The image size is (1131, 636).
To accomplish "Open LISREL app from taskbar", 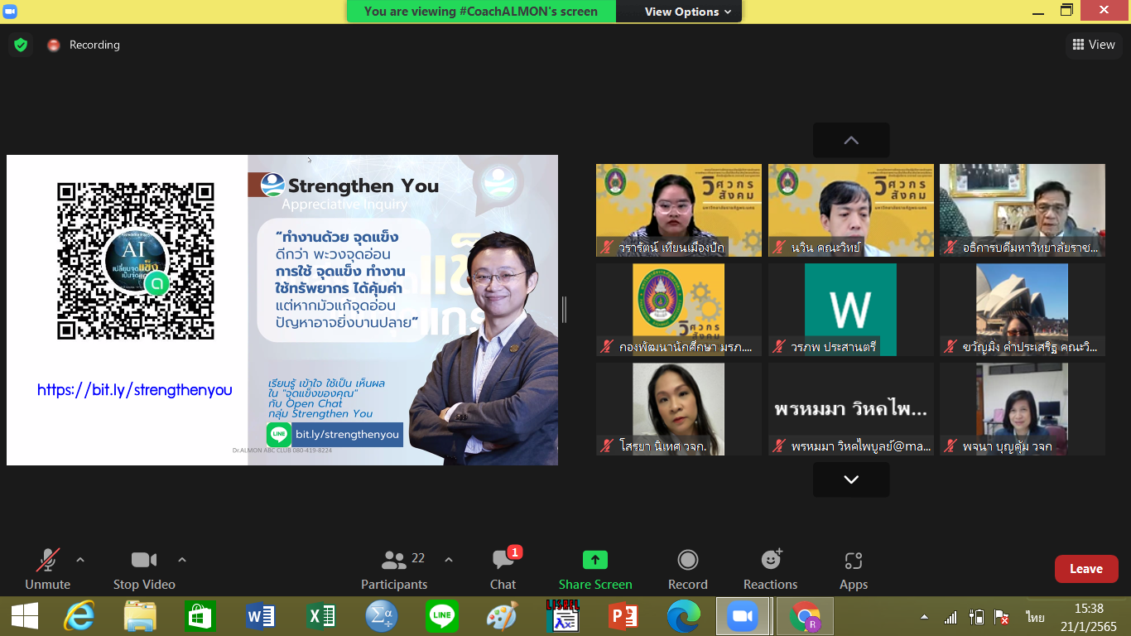I will coord(562,616).
